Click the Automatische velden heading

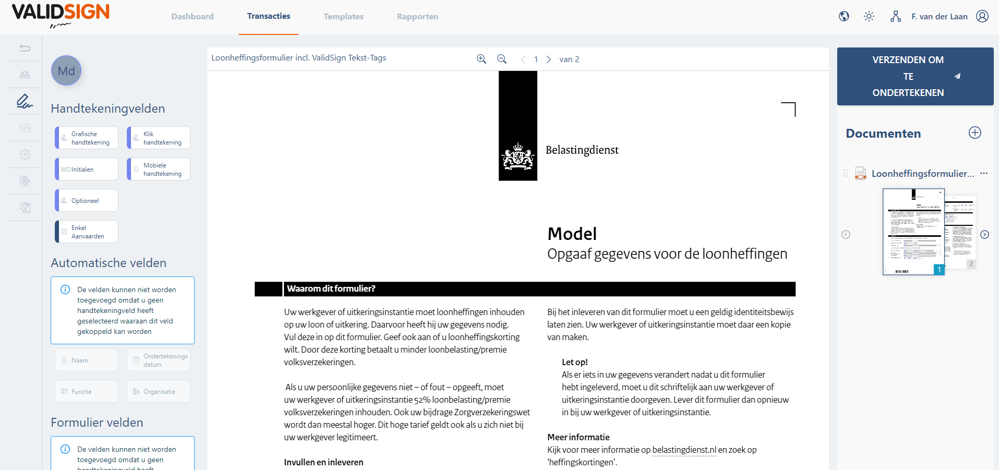109,263
